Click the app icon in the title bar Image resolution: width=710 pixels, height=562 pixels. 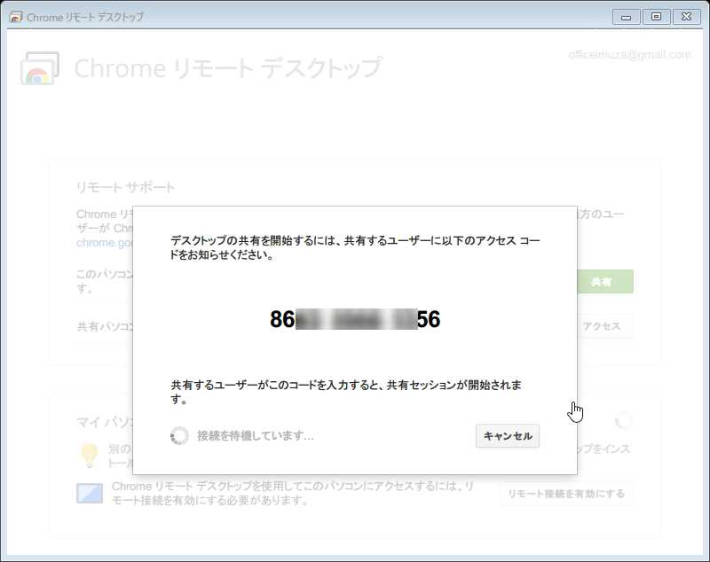click(x=16, y=17)
